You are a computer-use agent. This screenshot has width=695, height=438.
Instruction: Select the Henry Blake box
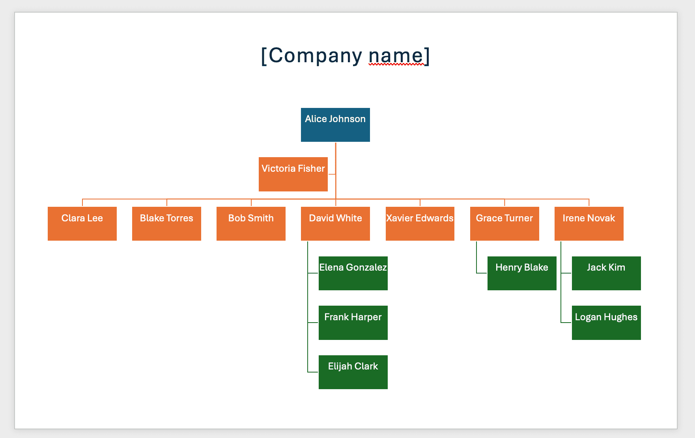(522, 273)
